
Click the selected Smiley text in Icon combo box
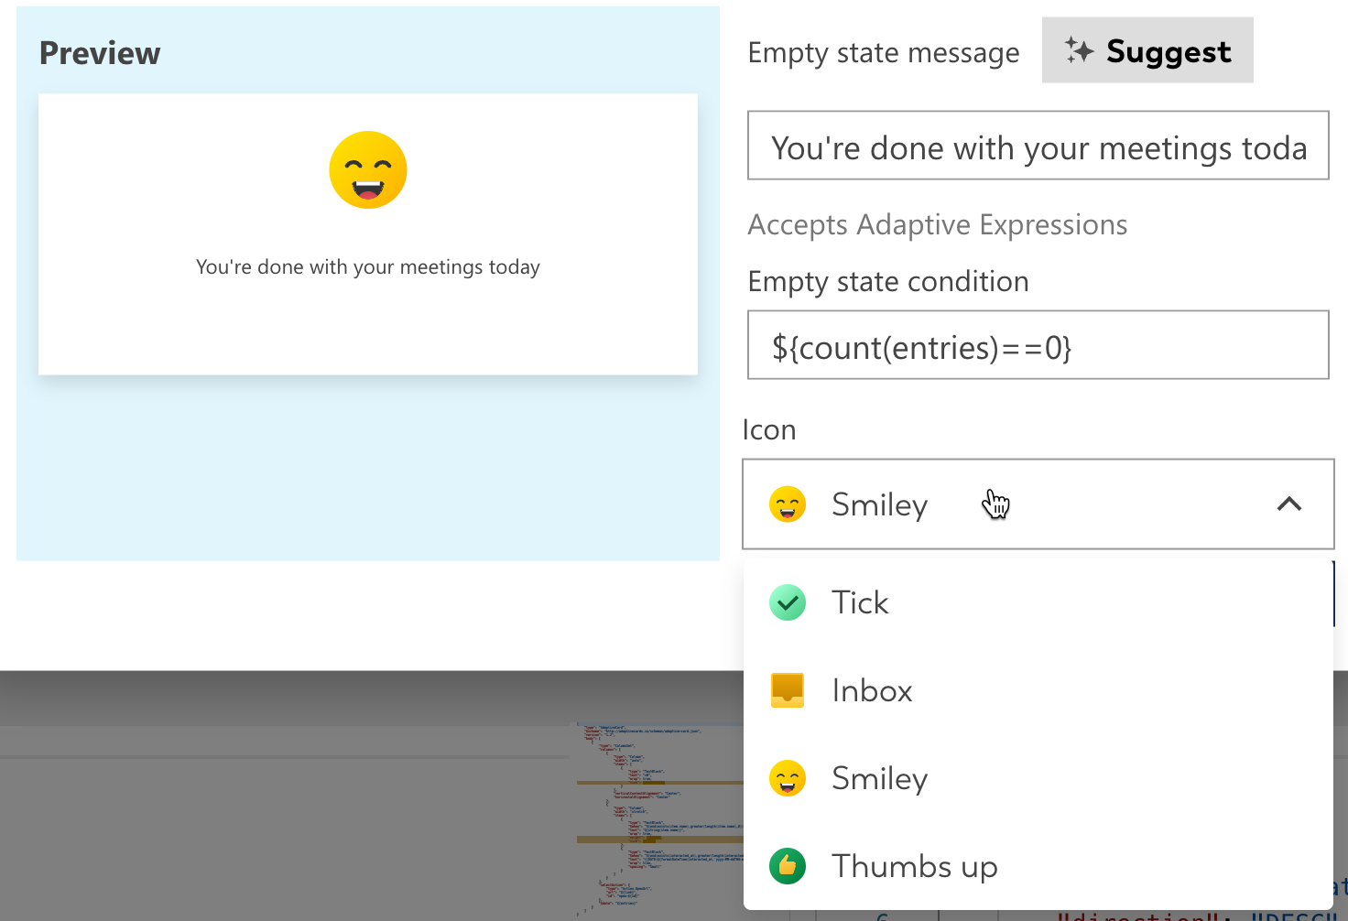(879, 504)
